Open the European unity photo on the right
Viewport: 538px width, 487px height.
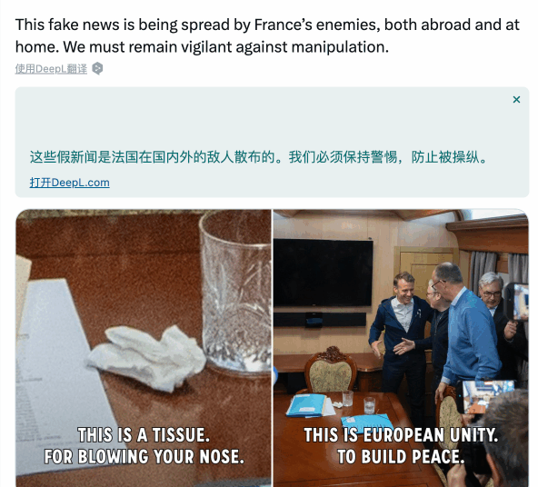[401, 348]
